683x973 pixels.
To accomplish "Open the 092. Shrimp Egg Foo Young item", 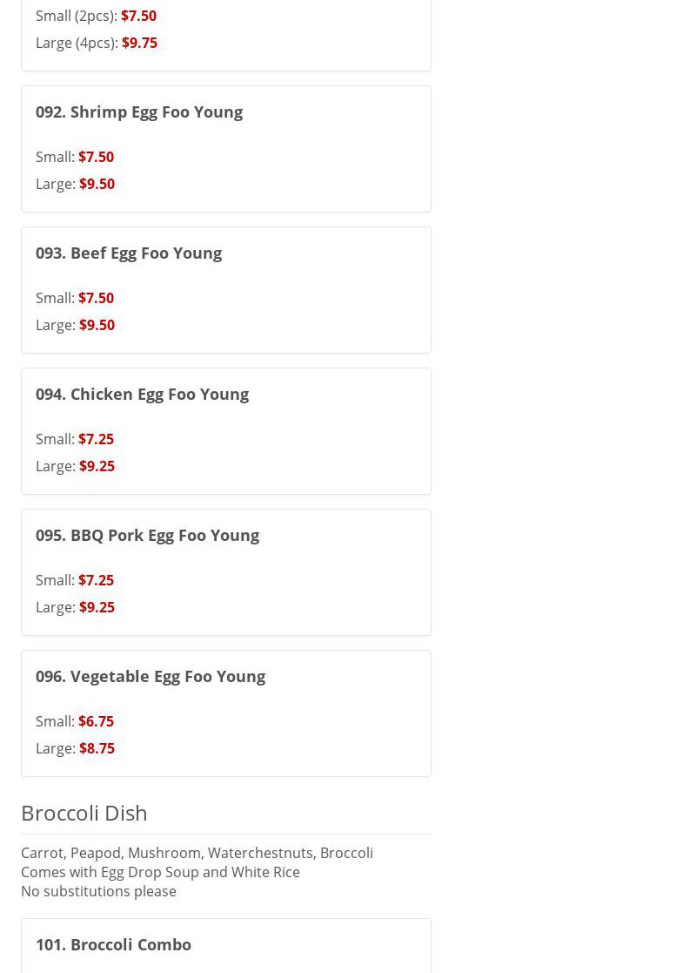I will click(x=139, y=111).
